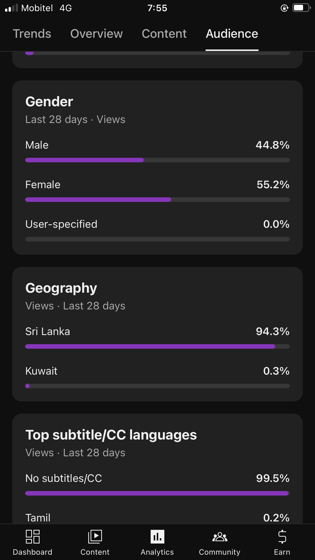
Task: Open Top subtitle/CC languages card heading
Action: coord(111,435)
